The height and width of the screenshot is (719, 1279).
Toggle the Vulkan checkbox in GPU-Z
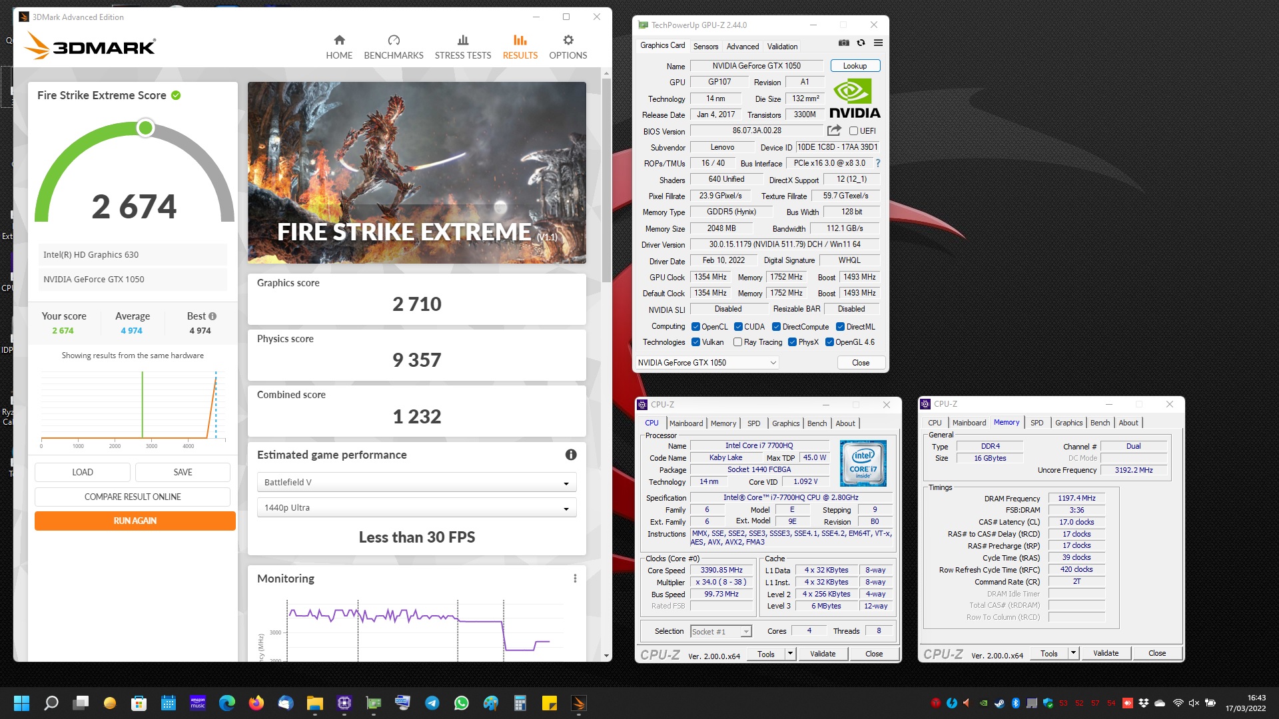tap(695, 342)
